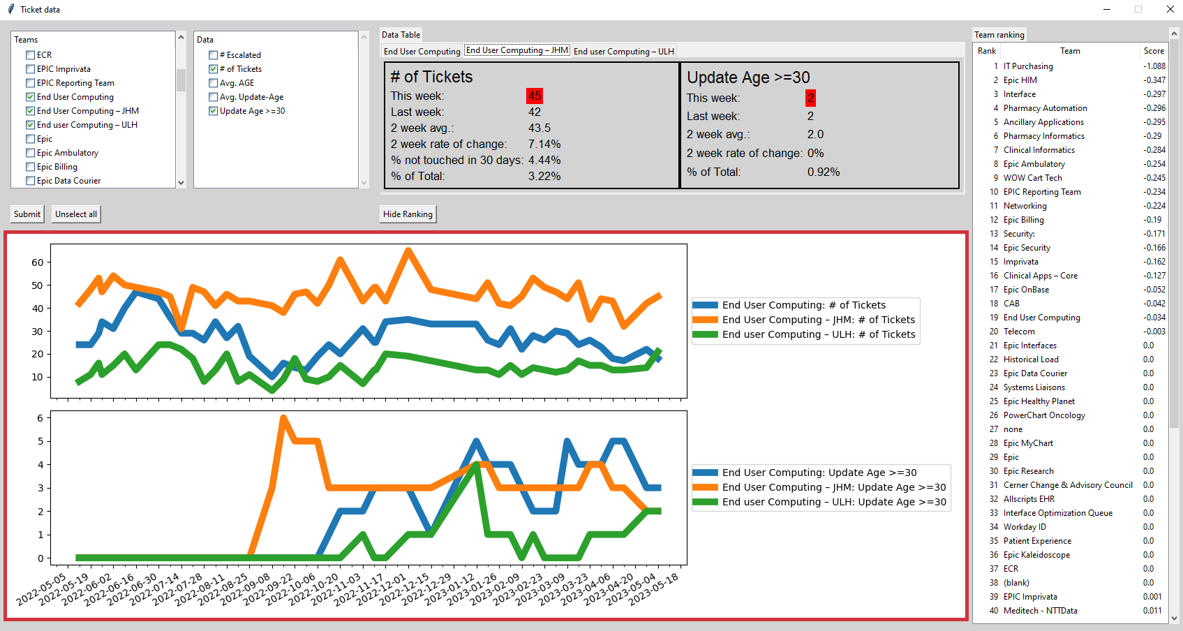This screenshot has height=631, width=1183.
Task: Uncheck End User Computing – JHM checkbox
Action: coord(30,111)
